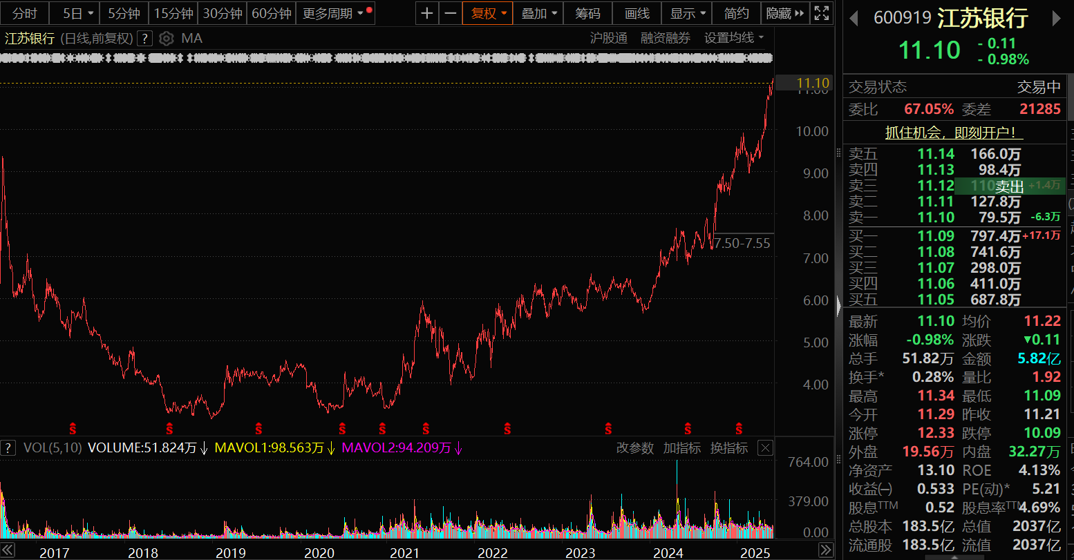The width and height of the screenshot is (1074, 560).
Task: Click the dividend marker in 2017
Action: coord(72,428)
